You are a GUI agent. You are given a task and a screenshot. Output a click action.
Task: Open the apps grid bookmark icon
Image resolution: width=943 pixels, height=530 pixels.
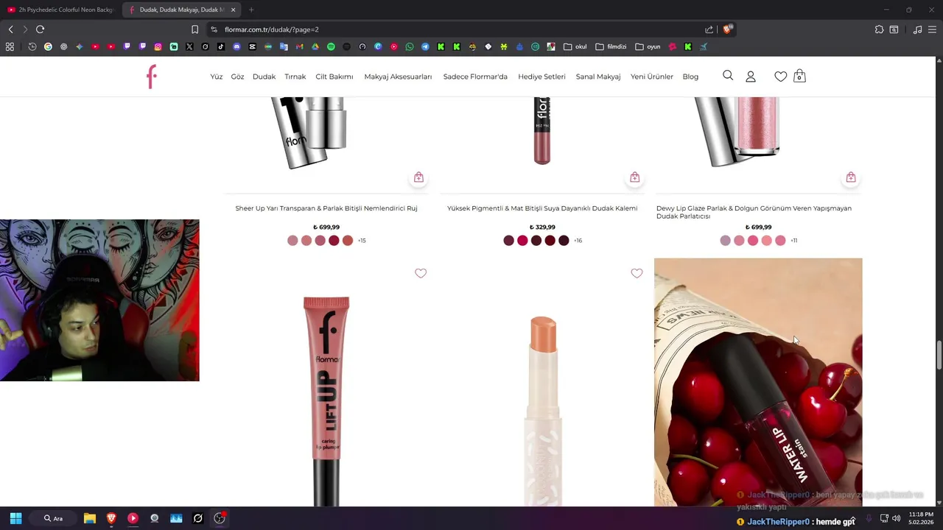(10, 46)
